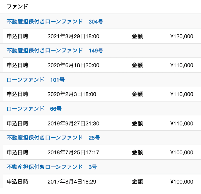Select the date 2018年7月25日17:17
The image size is (201, 194).
pyautogui.click(x=73, y=152)
